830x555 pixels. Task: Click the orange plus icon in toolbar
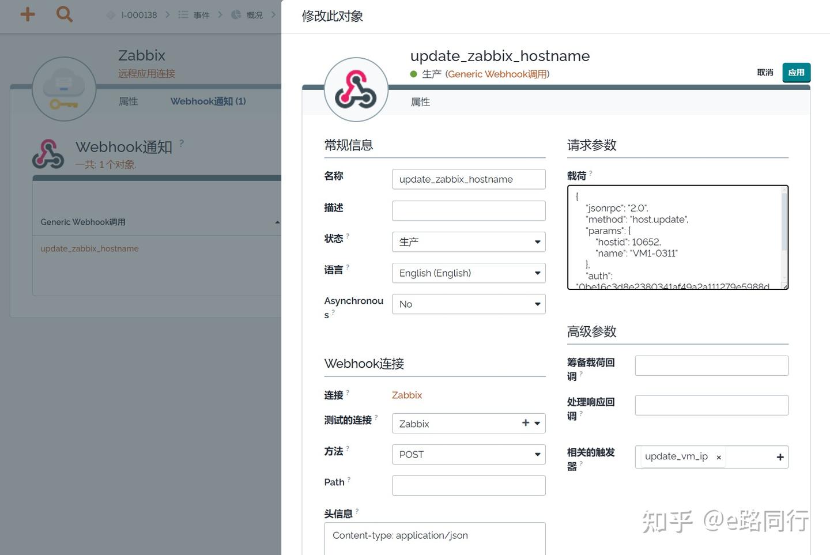(x=27, y=14)
